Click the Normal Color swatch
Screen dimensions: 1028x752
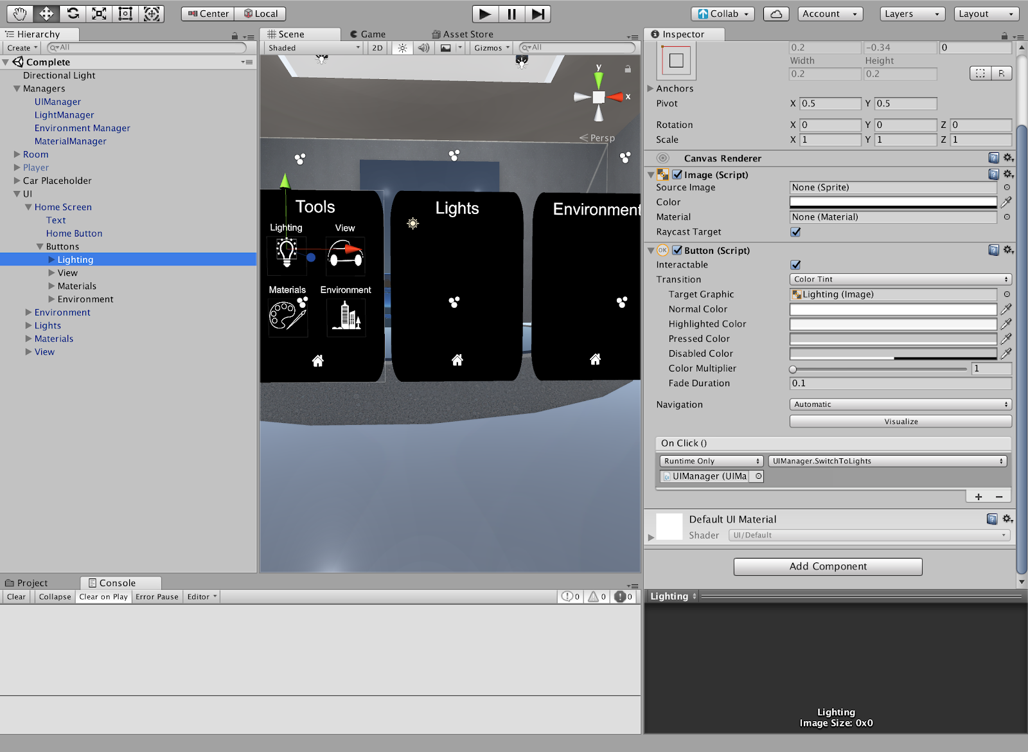coord(892,309)
